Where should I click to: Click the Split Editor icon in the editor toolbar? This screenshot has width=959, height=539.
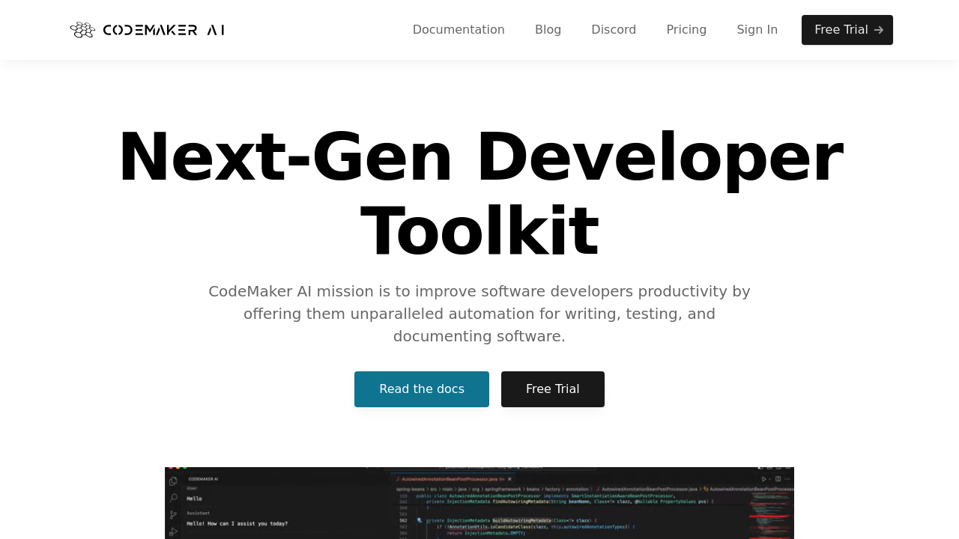pos(777,478)
